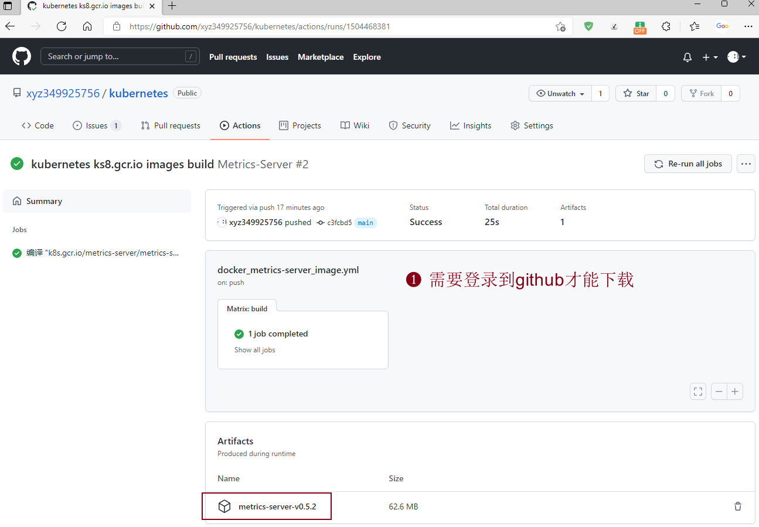
Task: Click the Unwatch button
Action: [560, 93]
